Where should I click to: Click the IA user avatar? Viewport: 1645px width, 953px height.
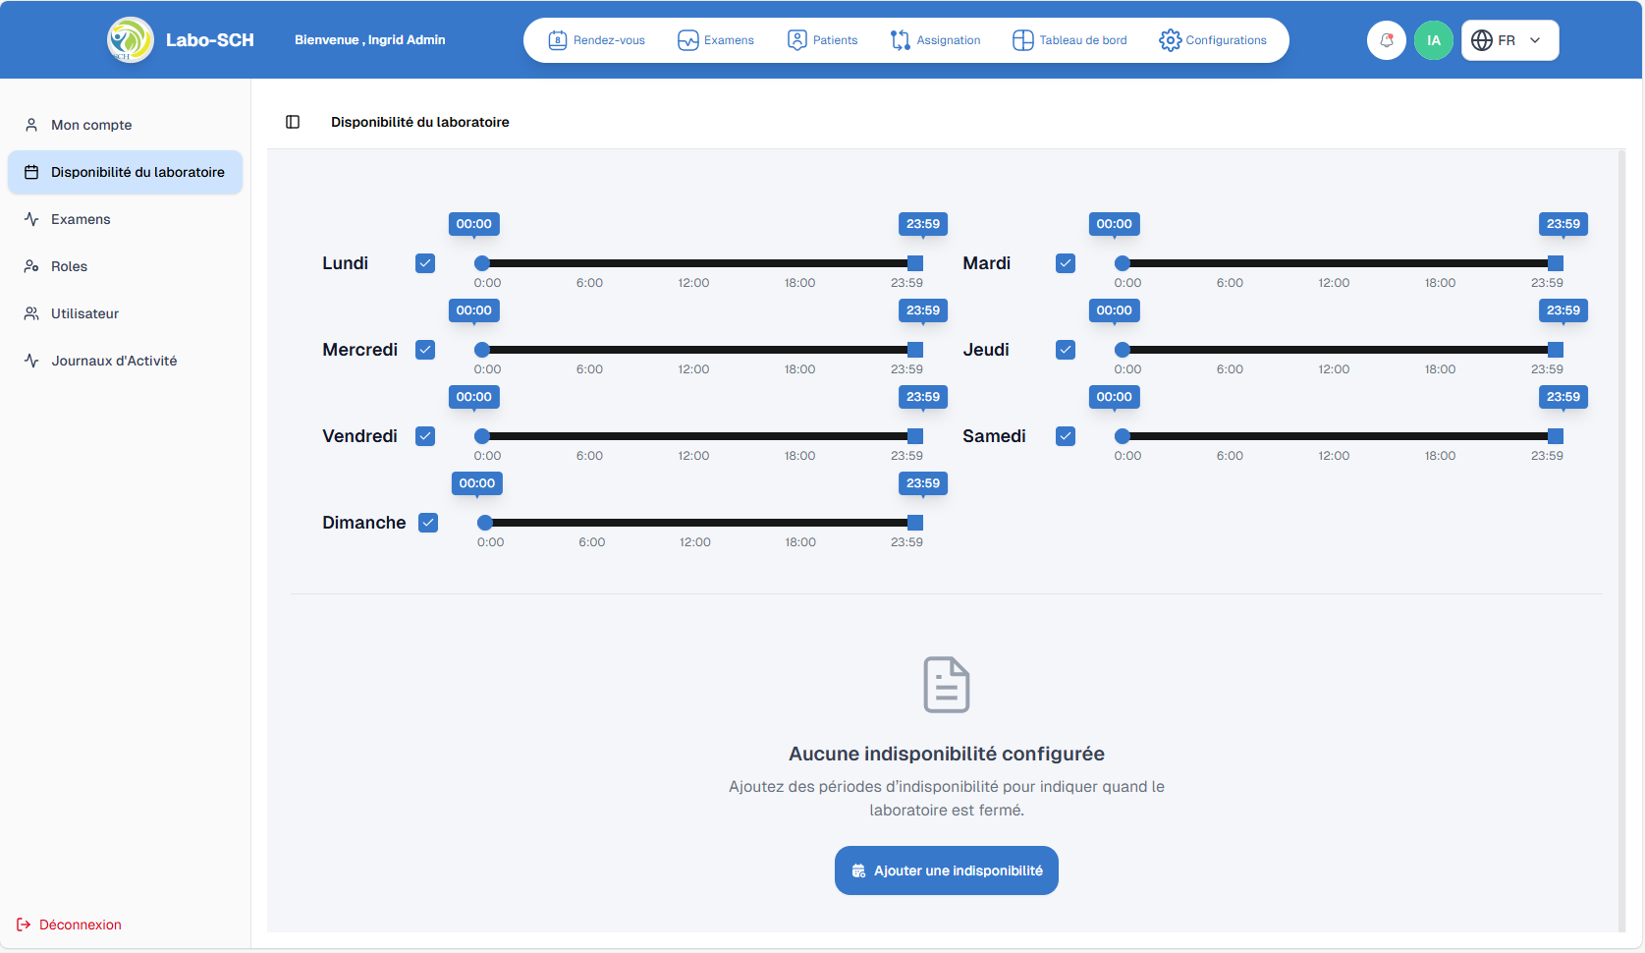point(1433,40)
